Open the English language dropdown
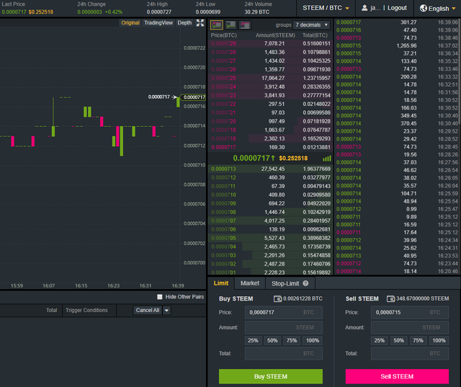This screenshot has width=461, height=387. pyautogui.click(x=437, y=8)
